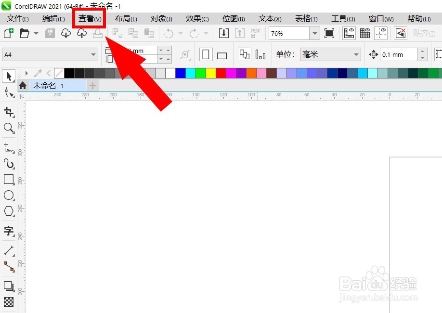The width and height of the screenshot is (442, 313).
Task: Toggle rulers display
Action: pyautogui.click(x=349, y=33)
